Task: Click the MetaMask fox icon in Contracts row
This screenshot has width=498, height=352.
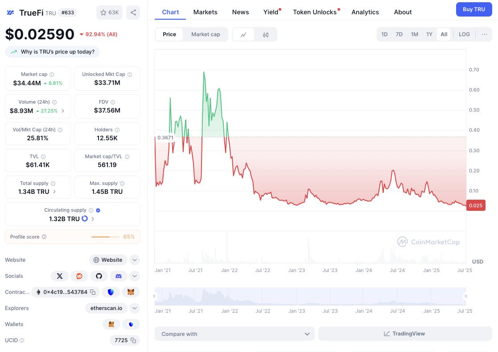Action: pos(131,292)
